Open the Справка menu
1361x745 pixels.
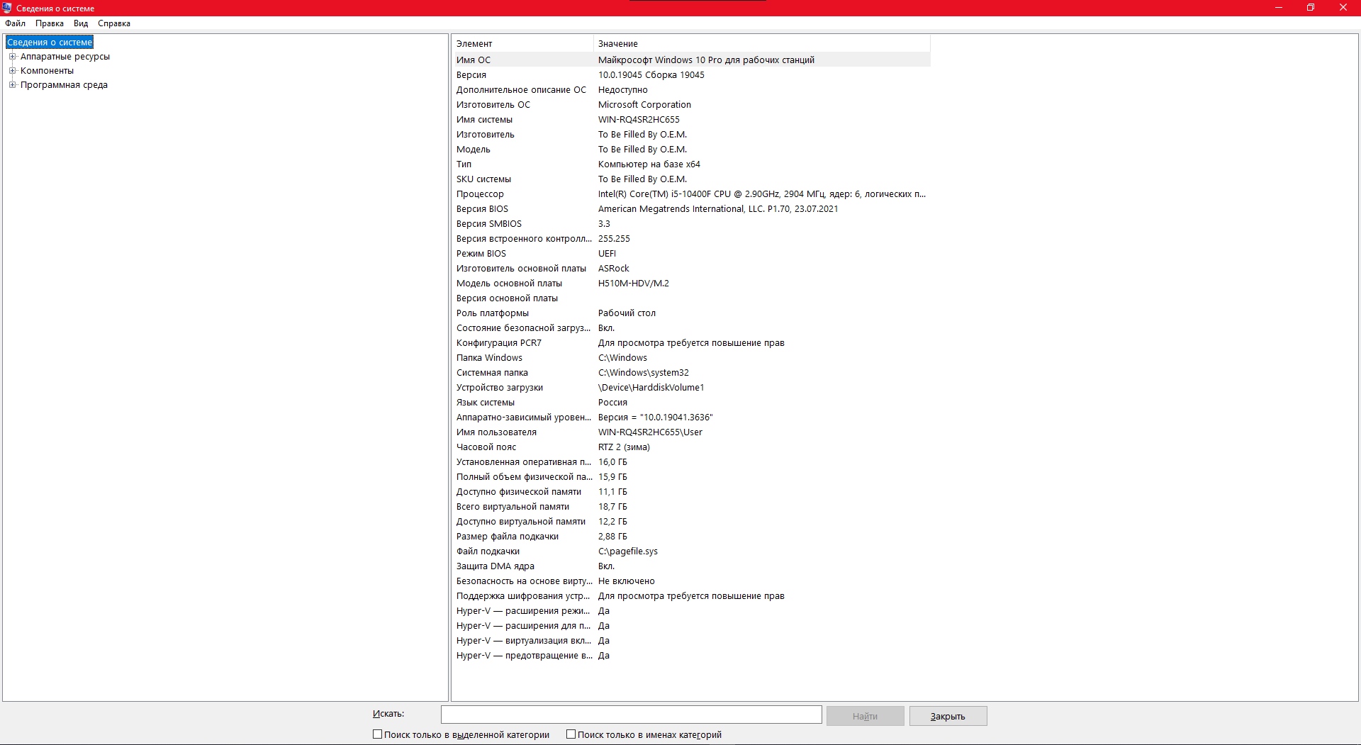[114, 23]
